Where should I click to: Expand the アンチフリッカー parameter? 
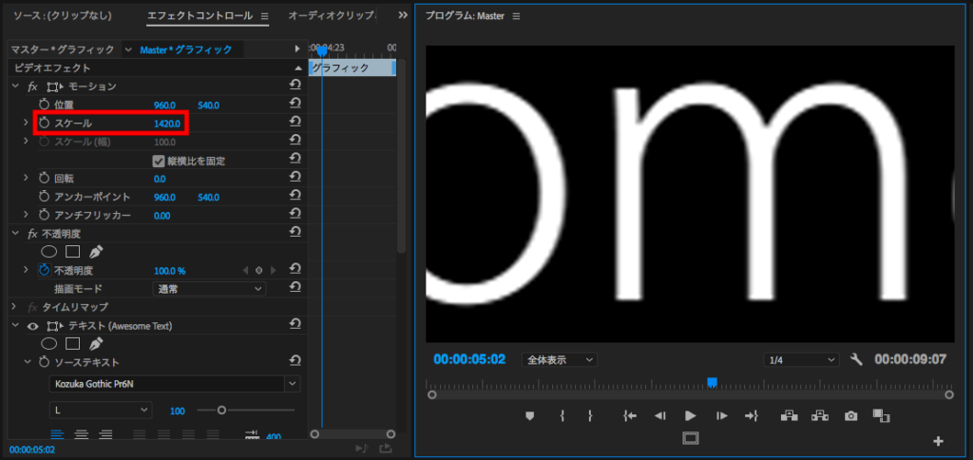click(x=26, y=215)
